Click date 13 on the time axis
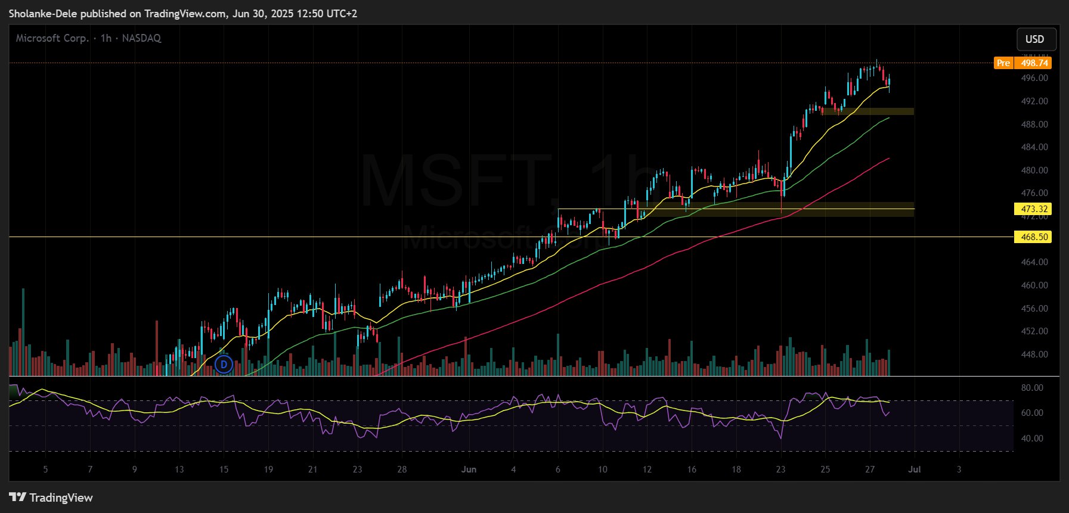Viewport: 1069px width, 513px height. tap(179, 470)
